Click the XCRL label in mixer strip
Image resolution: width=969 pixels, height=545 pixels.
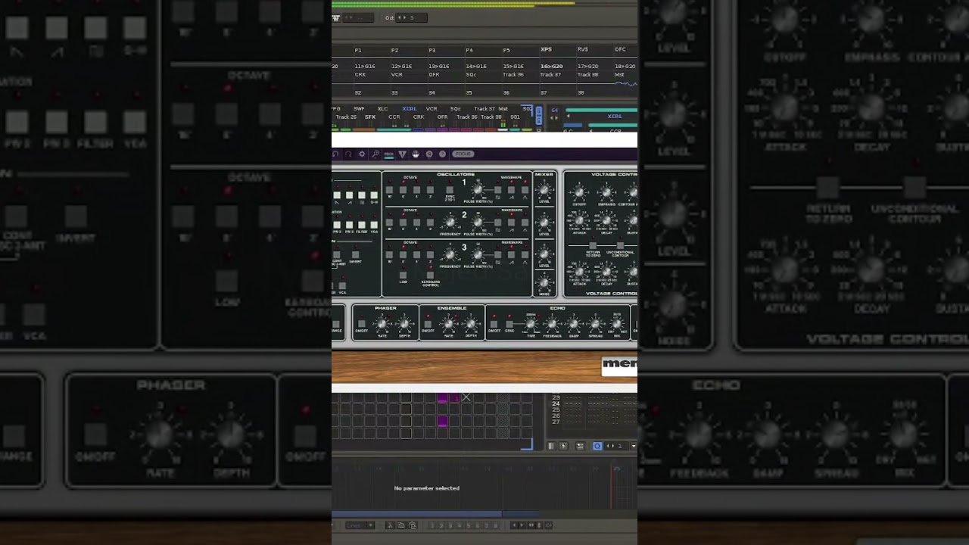410,109
